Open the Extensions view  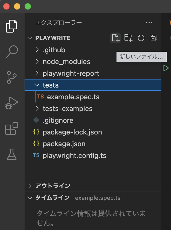pos(11,129)
